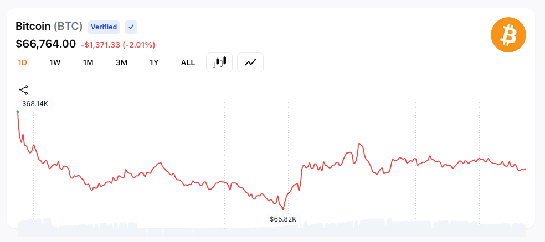The image size is (545, 242).
Task: Click the red low point marker
Action: click(283, 208)
